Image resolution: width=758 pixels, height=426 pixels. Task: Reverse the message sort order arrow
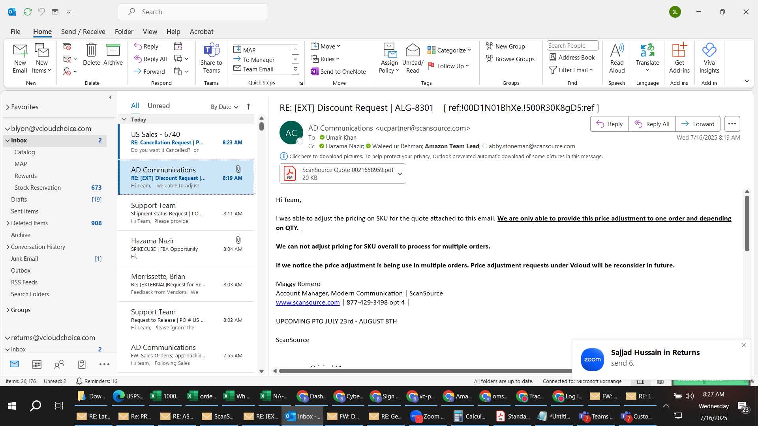(248, 106)
